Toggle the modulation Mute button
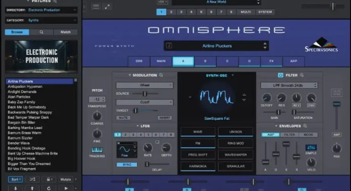 pyautogui.click(x=123, y=117)
